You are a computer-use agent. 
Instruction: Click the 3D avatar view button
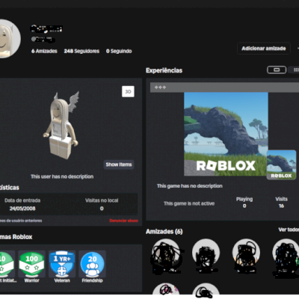coord(128,92)
